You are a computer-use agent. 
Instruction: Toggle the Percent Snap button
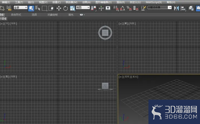click(129, 9)
